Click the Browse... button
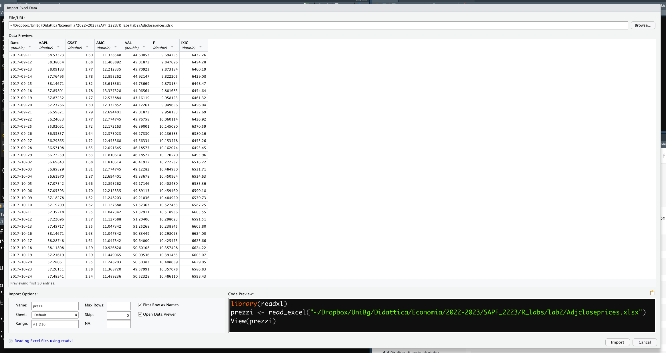This screenshot has height=353, width=666. 643,25
